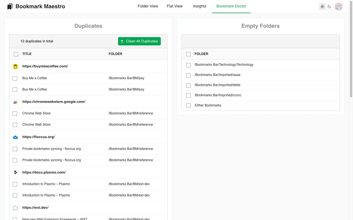
Task: Switch to the Insights tab
Action: point(199,6)
